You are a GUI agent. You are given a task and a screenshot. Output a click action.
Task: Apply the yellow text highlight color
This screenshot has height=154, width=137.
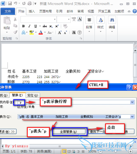32,32
